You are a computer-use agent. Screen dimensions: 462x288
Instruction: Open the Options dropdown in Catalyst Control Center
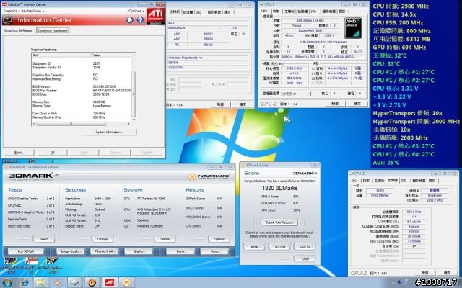(136, 11)
